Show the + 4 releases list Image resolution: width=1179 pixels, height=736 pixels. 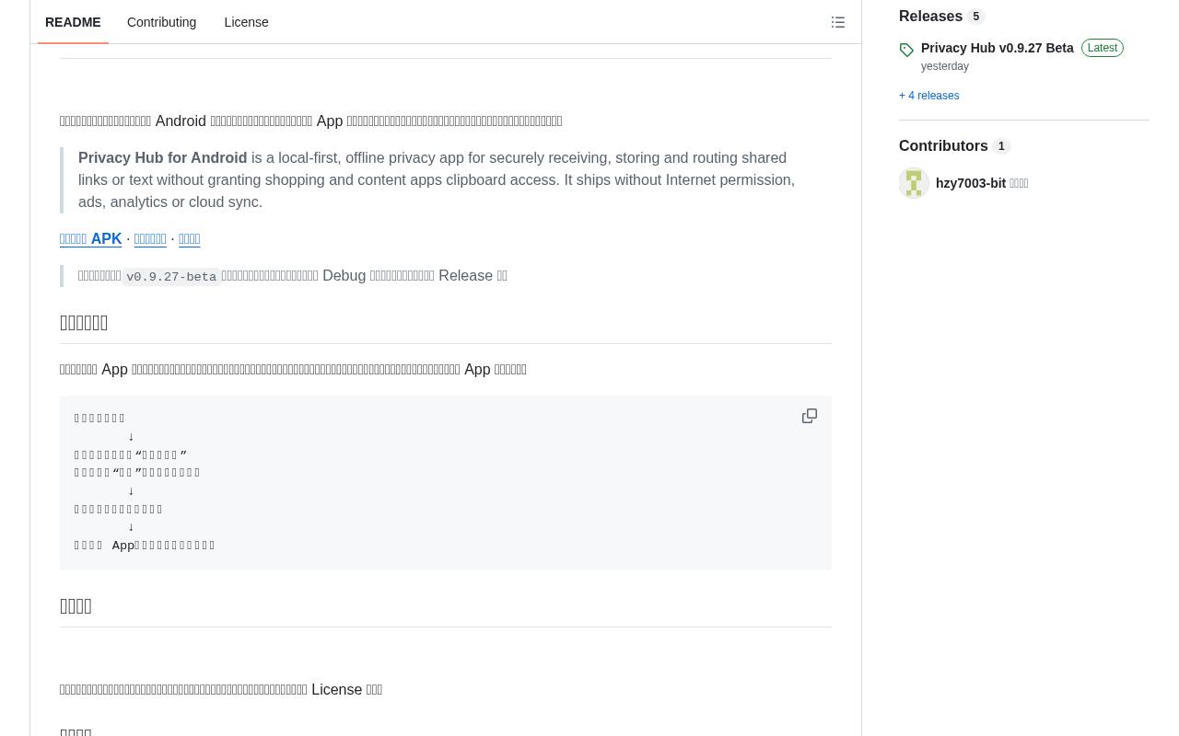[x=928, y=96]
